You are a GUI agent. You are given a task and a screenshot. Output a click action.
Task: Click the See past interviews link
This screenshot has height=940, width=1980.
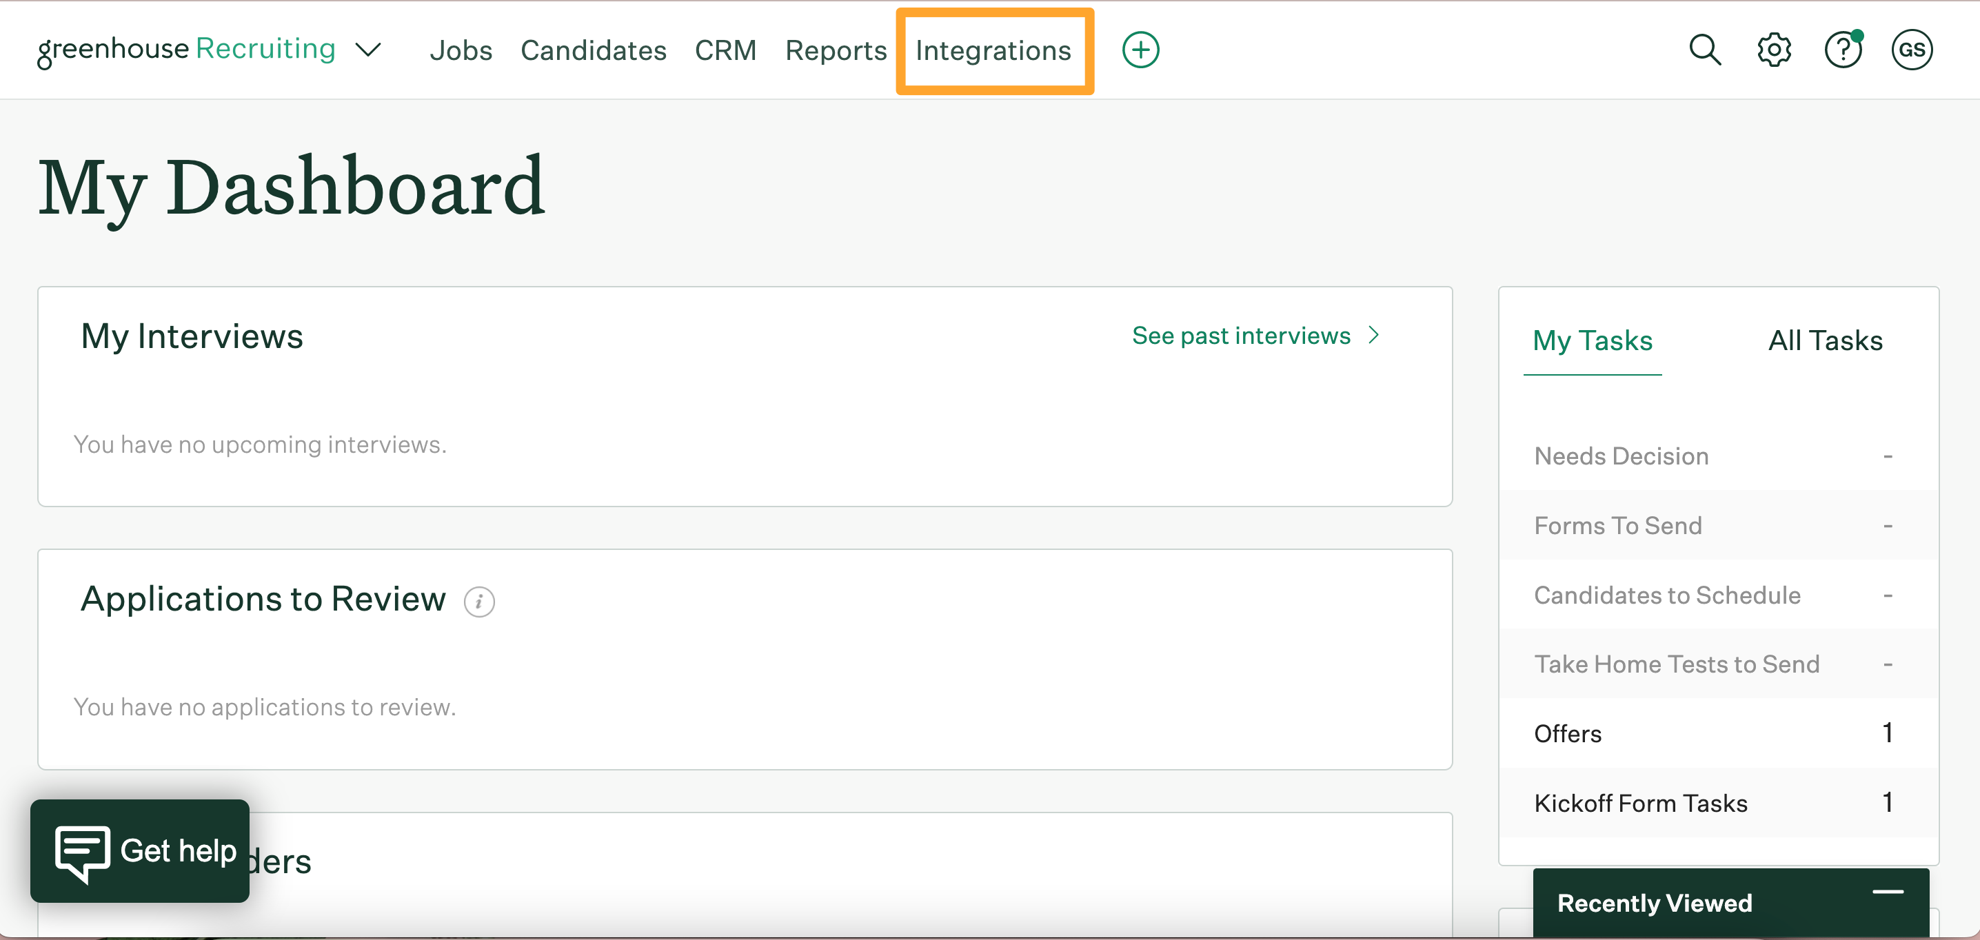1240,334
